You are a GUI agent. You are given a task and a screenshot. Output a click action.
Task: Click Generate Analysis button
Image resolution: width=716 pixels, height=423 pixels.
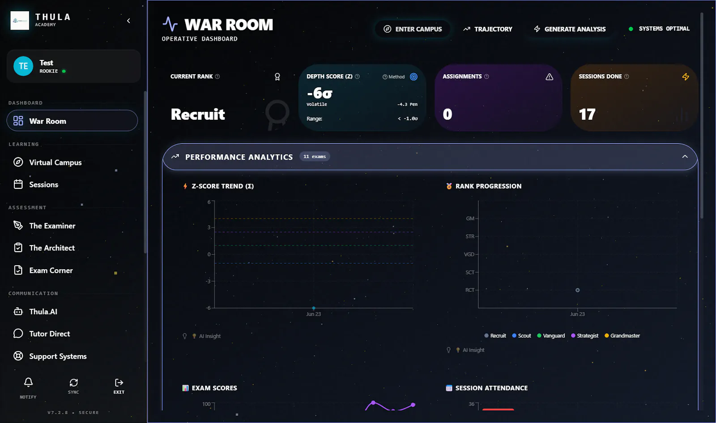(x=570, y=29)
